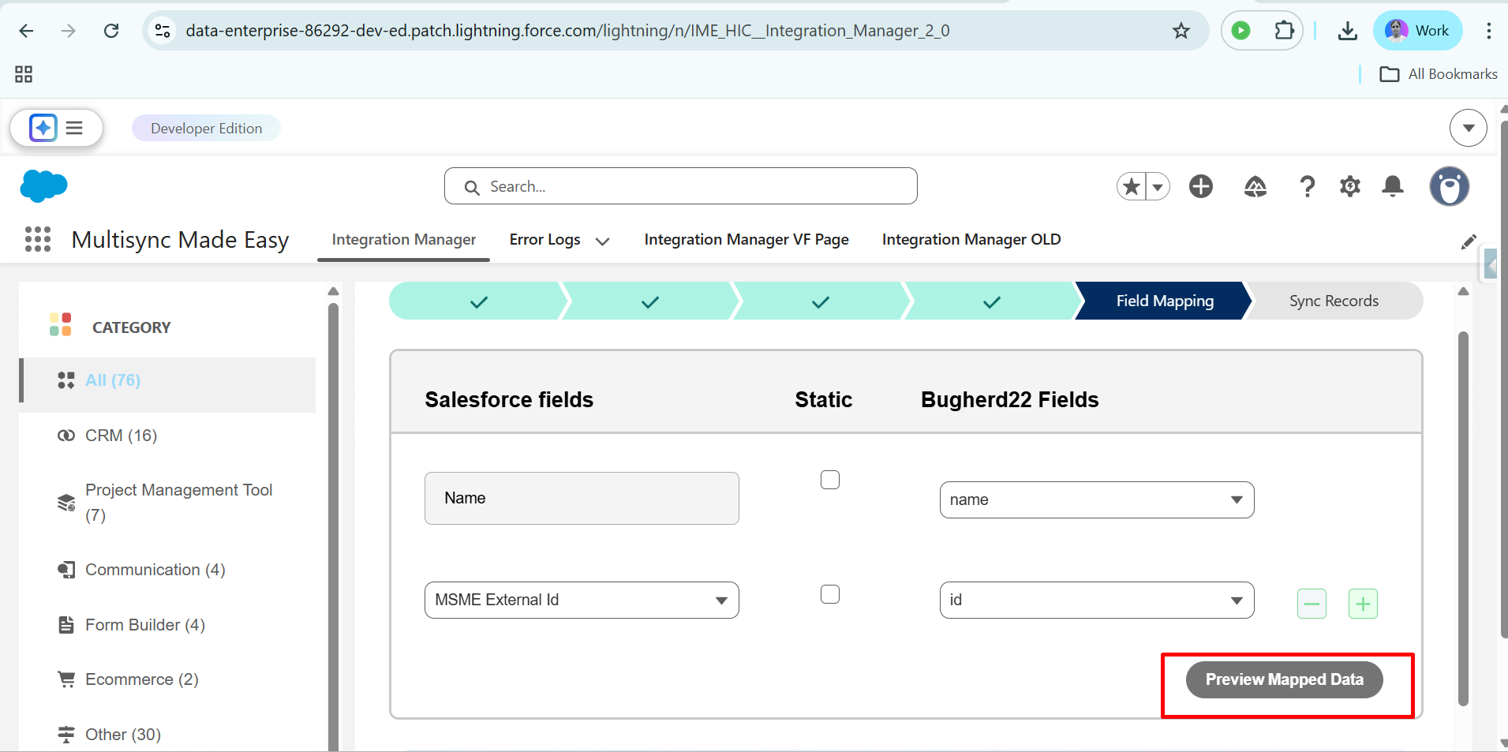This screenshot has width=1508, height=752.
Task: Select the All (76) category
Action: coord(167,384)
